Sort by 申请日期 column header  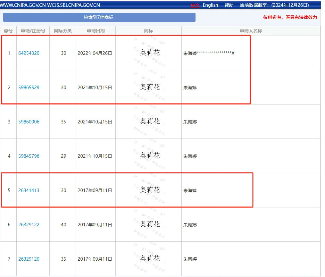click(x=96, y=31)
